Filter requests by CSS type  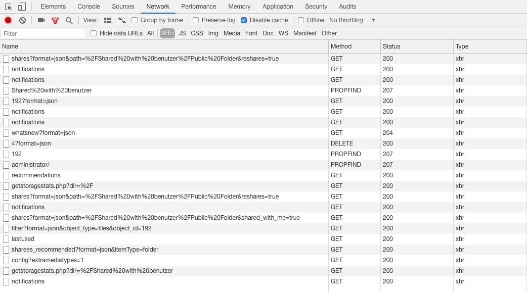pyautogui.click(x=197, y=33)
